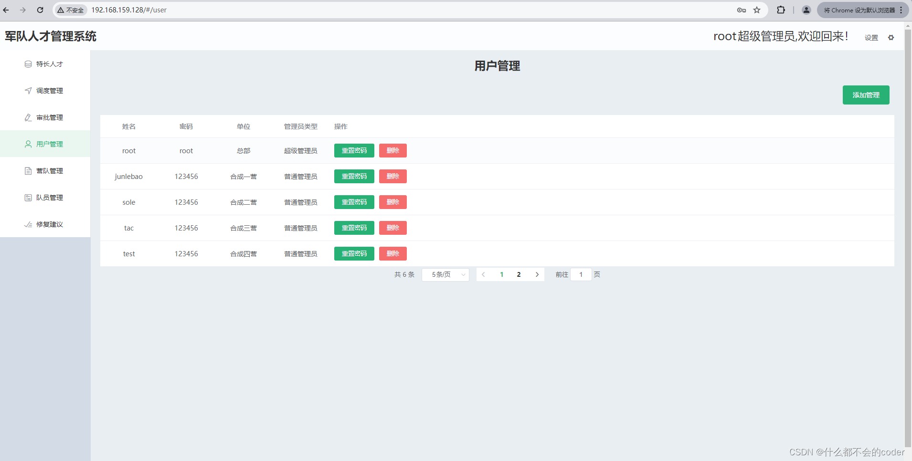Open the saved password key icon

pos(741,10)
